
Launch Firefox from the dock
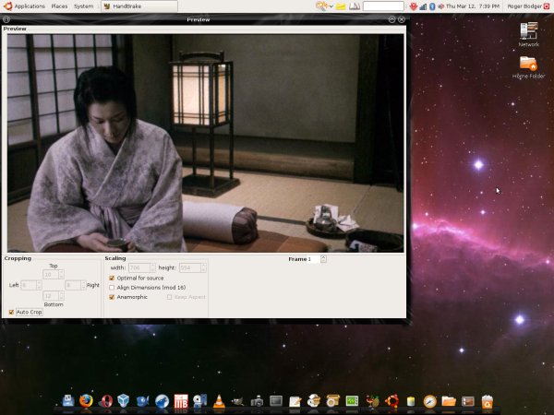click(86, 401)
